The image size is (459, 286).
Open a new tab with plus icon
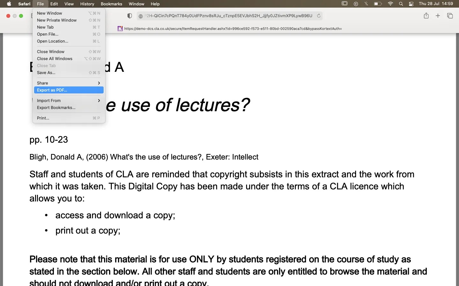point(438,16)
